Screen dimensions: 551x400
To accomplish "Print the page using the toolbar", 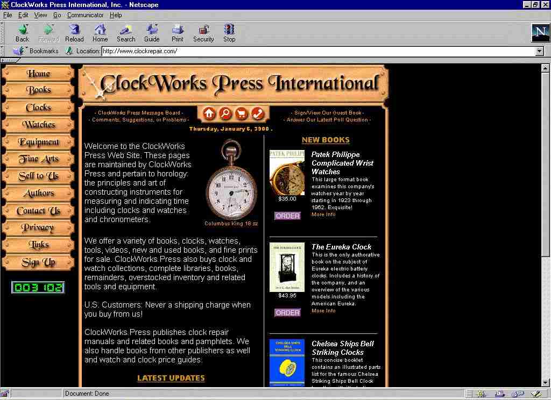I will 178,33.
